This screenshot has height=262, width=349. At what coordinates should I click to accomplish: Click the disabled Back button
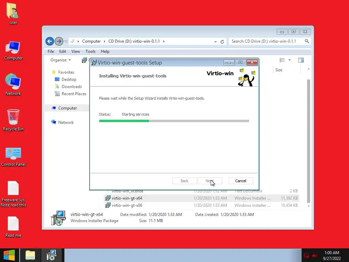pos(184,181)
